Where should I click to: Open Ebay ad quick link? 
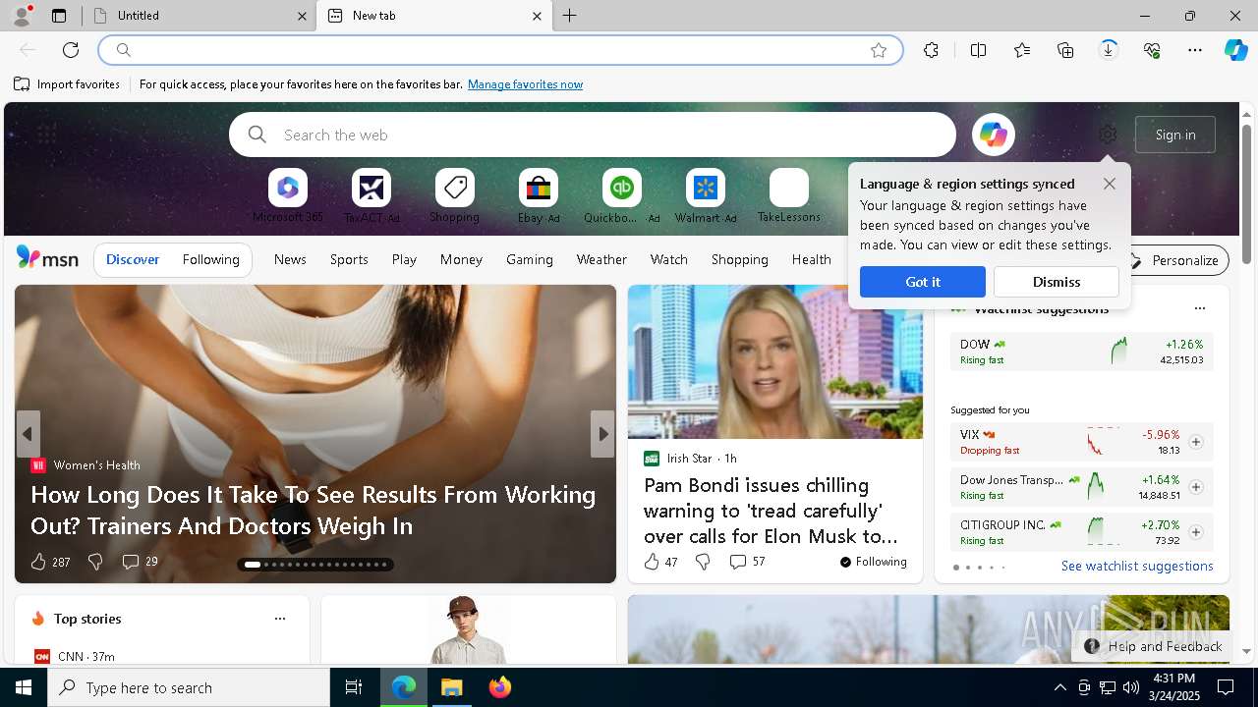[x=539, y=196]
